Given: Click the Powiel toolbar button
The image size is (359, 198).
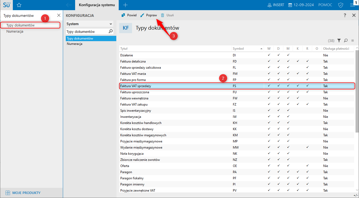Looking at the screenshot, I should tap(129, 15).
